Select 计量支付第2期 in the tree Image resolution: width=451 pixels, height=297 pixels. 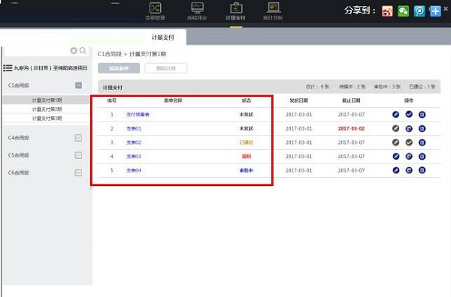tap(47, 109)
